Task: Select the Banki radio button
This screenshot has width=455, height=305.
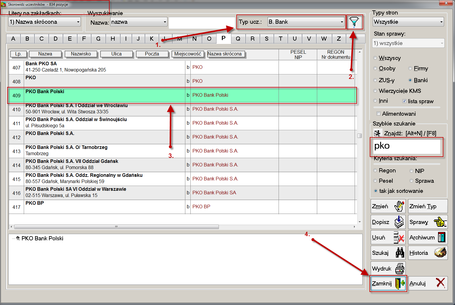Action: point(410,80)
